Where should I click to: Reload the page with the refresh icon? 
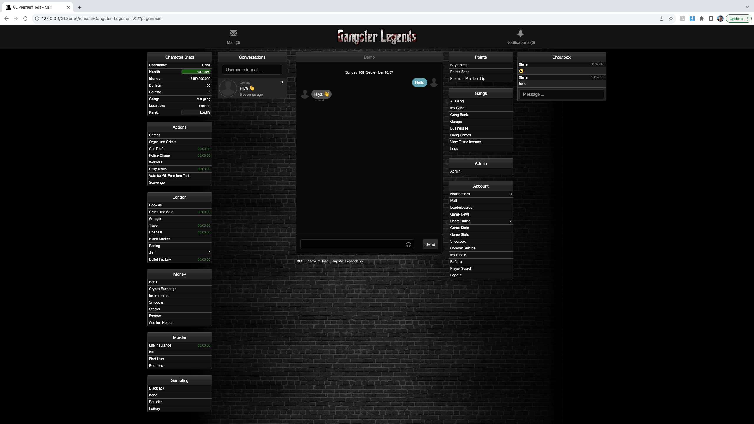pos(25,19)
